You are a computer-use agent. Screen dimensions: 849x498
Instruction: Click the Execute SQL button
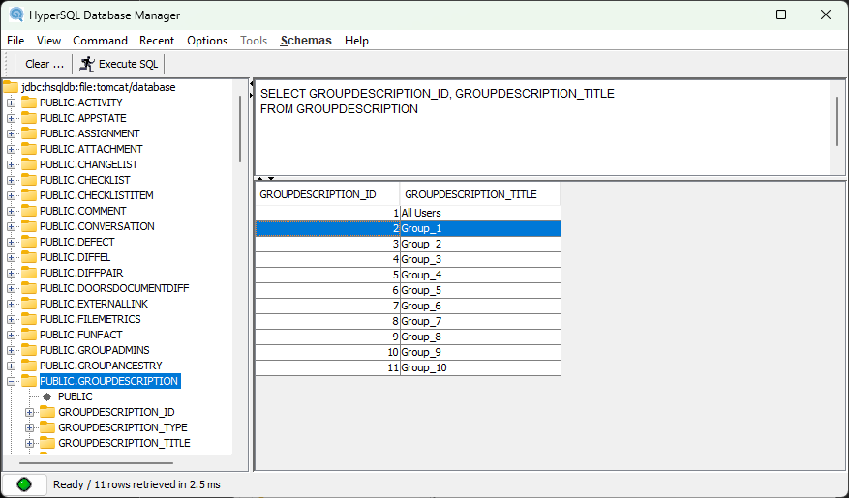119,64
